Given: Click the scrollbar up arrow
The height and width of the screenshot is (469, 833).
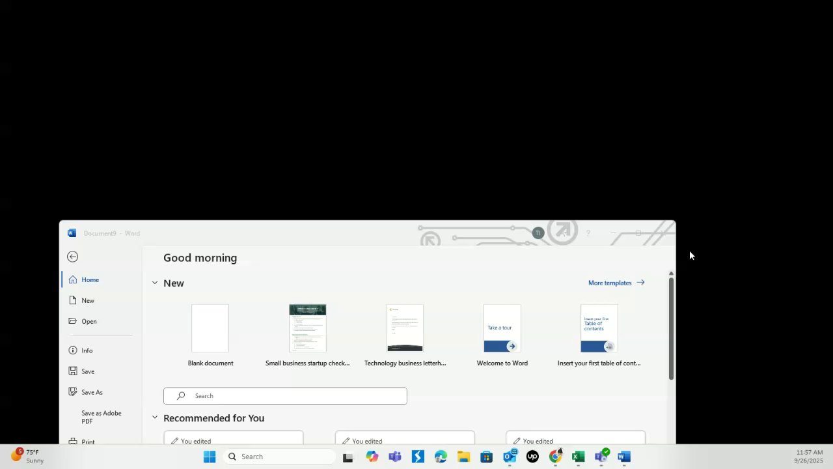Looking at the screenshot, I should click(x=671, y=274).
